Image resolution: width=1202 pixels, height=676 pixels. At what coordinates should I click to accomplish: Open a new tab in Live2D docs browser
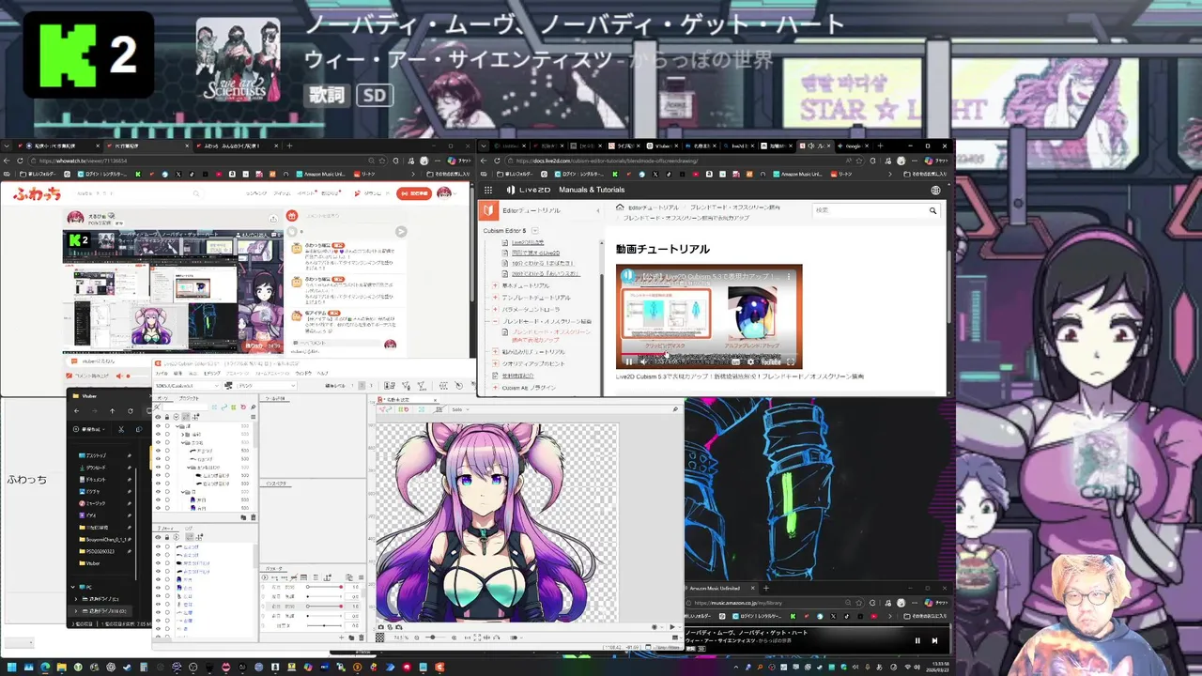(x=878, y=146)
